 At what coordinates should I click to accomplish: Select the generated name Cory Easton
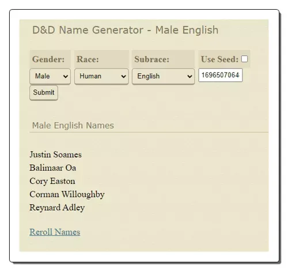[x=52, y=181]
